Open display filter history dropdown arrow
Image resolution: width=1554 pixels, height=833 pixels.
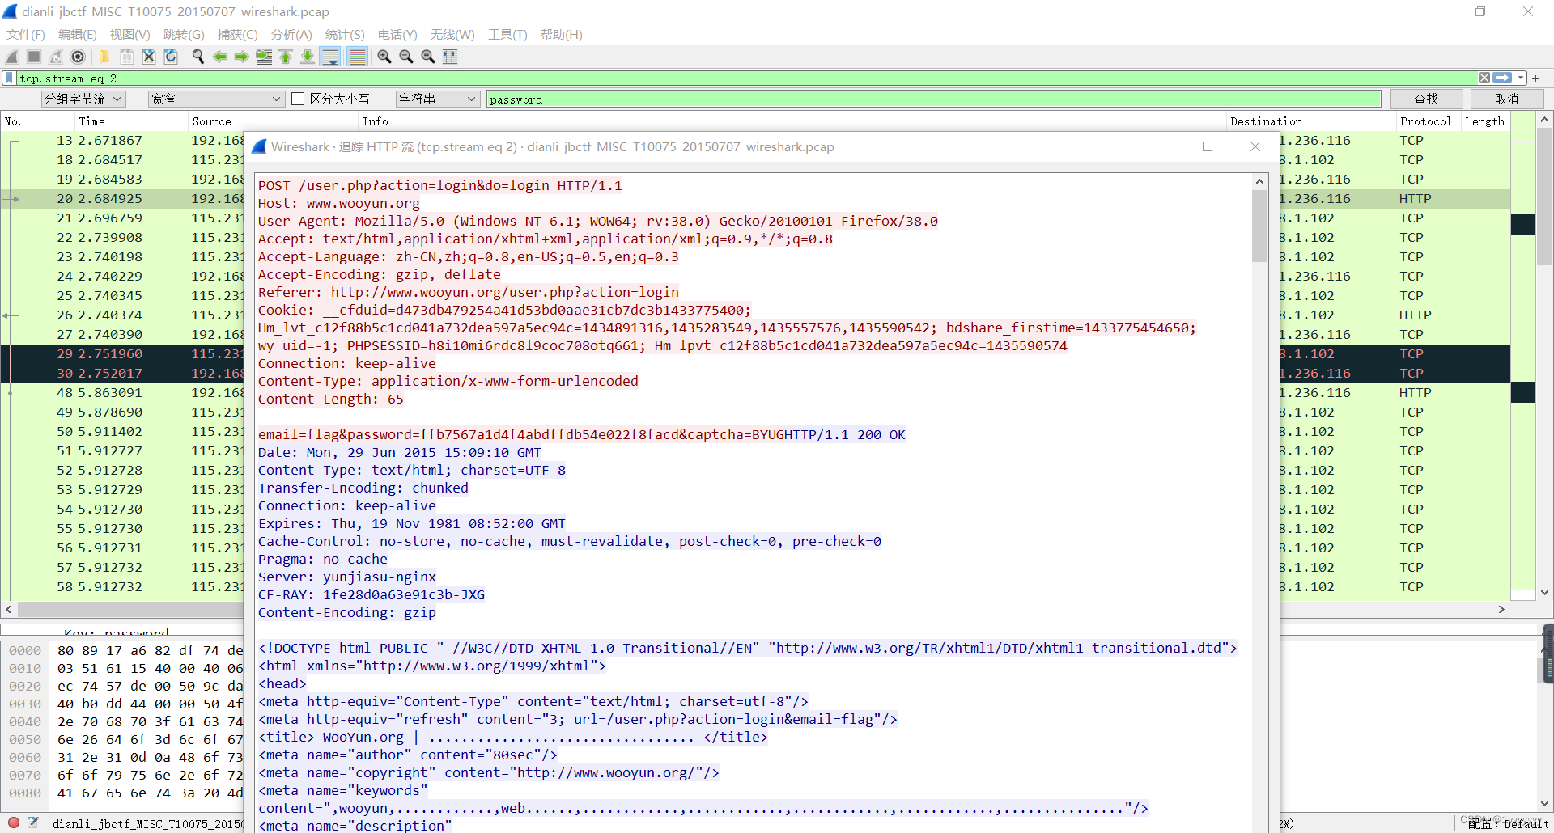1521,78
